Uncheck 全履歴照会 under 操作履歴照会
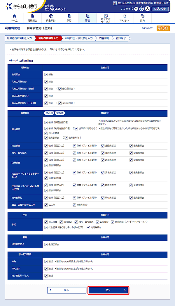The height and width of the screenshot is (306, 175). tap(46, 244)
